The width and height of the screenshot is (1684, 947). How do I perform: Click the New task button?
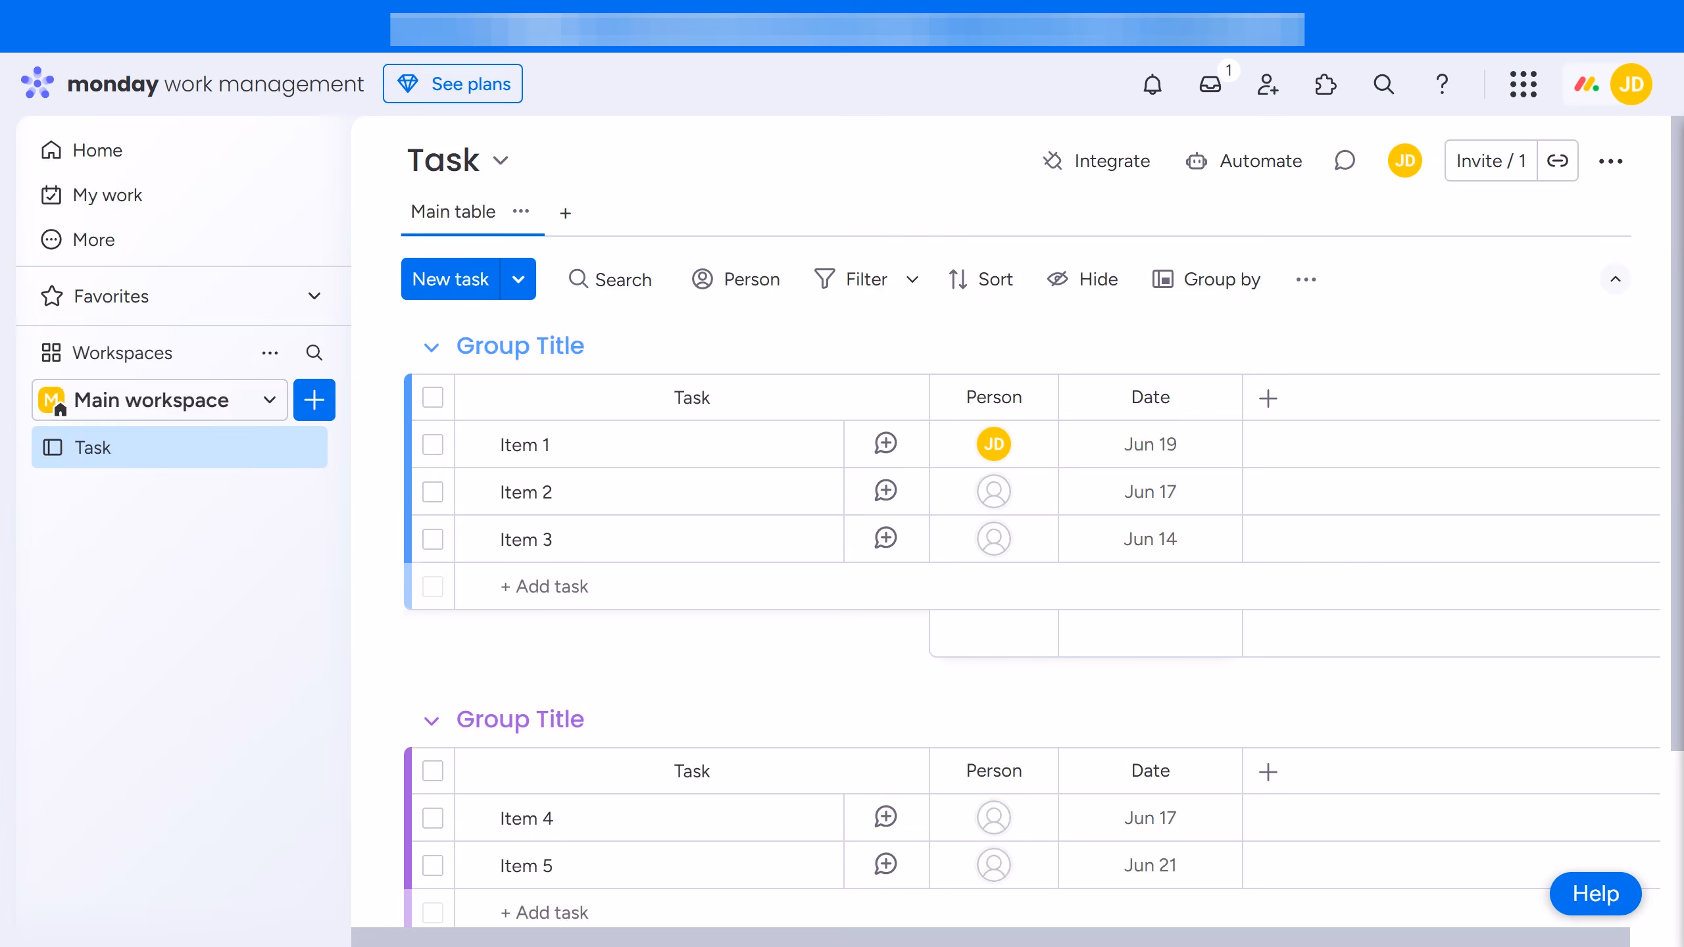coord(451,279)
